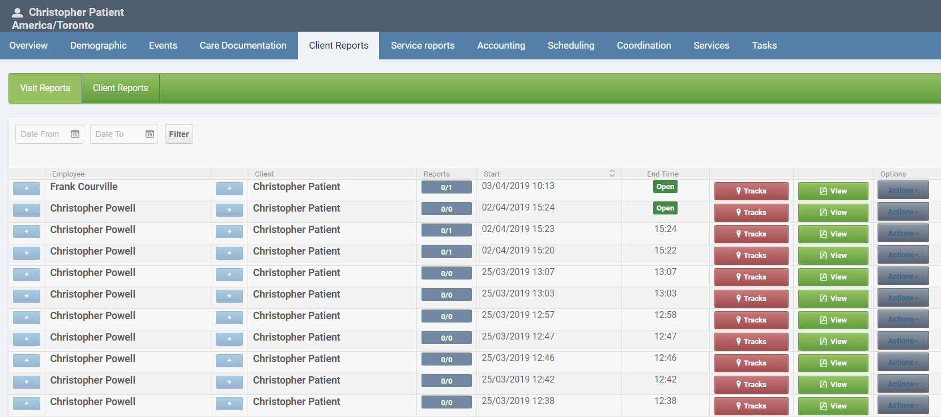Expand the employee plus button for Frank Courville
Screen dimensions: 941x417
27,188
